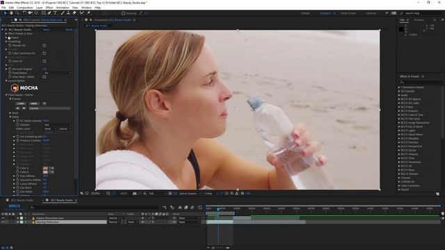Open the PixelChooser dropdown

58,73
